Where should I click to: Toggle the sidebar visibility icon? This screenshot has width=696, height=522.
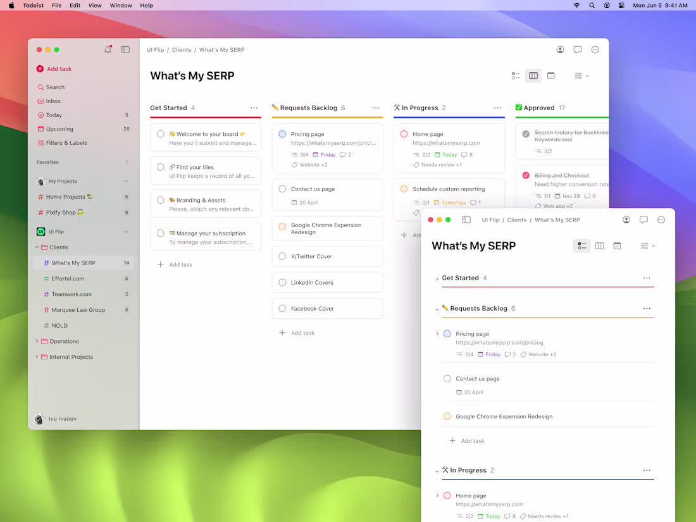[x=125, y=49]
